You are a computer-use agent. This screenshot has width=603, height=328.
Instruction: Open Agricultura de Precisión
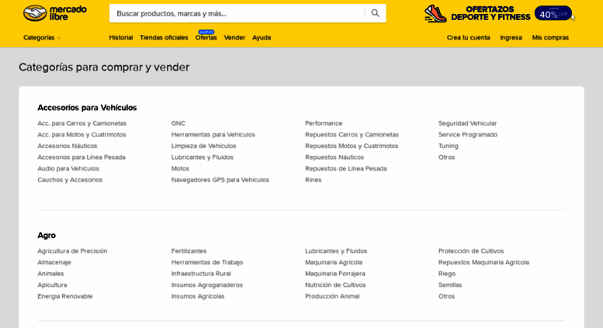tap(72, 251)
